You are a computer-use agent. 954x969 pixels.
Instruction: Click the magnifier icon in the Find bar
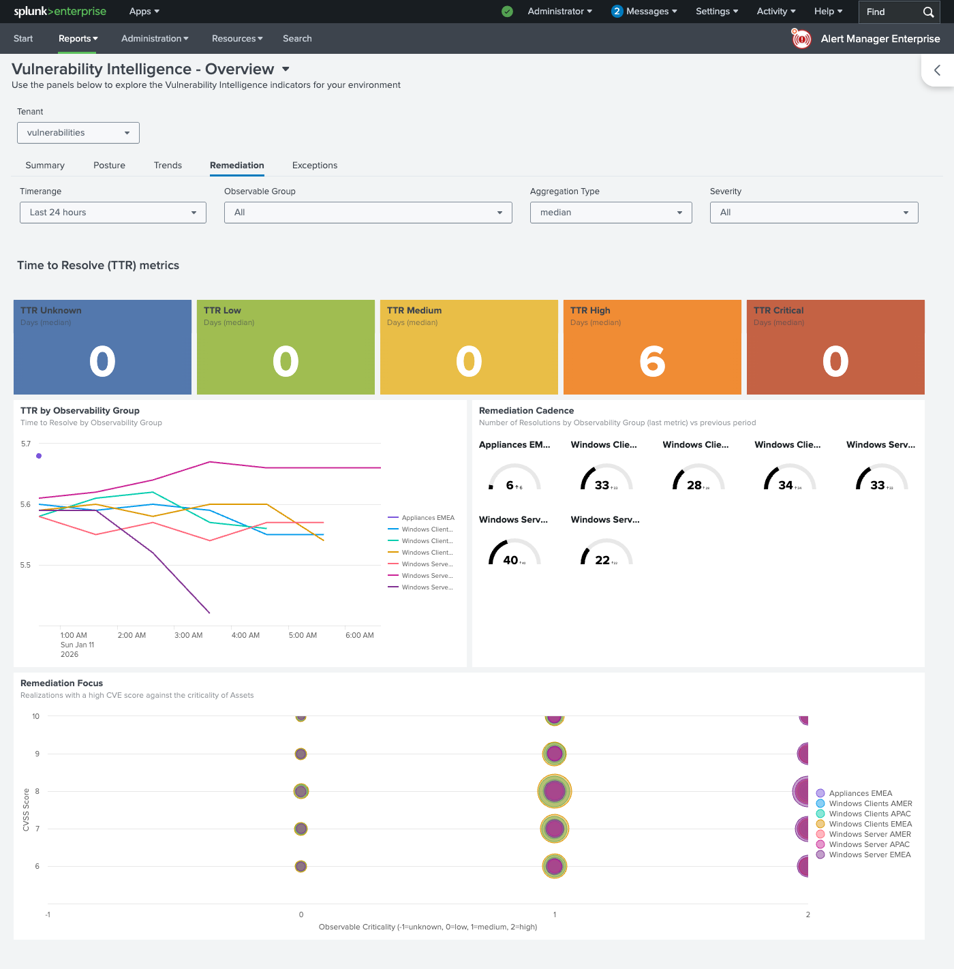click(927, 12)
